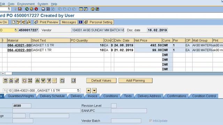Click the Lock item padlock icon
Image resolution: width=223 pixels, height=125 pixels.
(x=11, y=81)
